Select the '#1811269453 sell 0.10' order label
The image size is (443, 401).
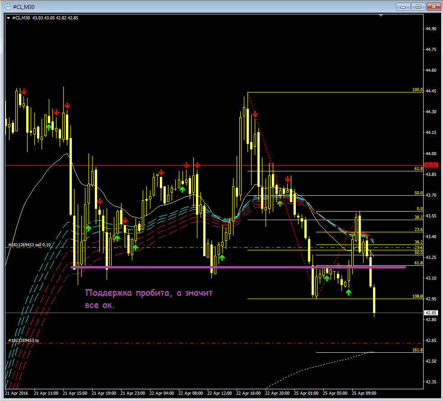30,244
